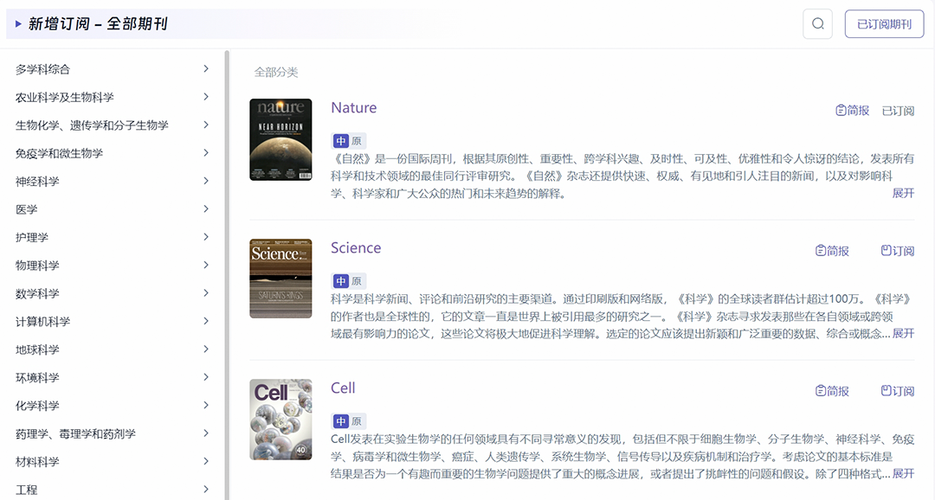Expand Nature description with 展开
Viewport: 935px width, 500px height.
[x=903, y=193]
